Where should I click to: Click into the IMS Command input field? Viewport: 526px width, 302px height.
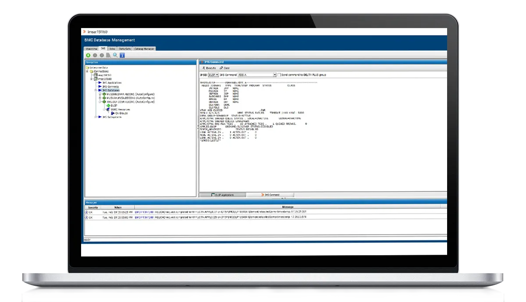click(255, 75)
